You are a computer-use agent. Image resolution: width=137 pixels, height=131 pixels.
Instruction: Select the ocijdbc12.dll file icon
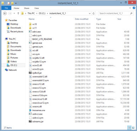30,58
